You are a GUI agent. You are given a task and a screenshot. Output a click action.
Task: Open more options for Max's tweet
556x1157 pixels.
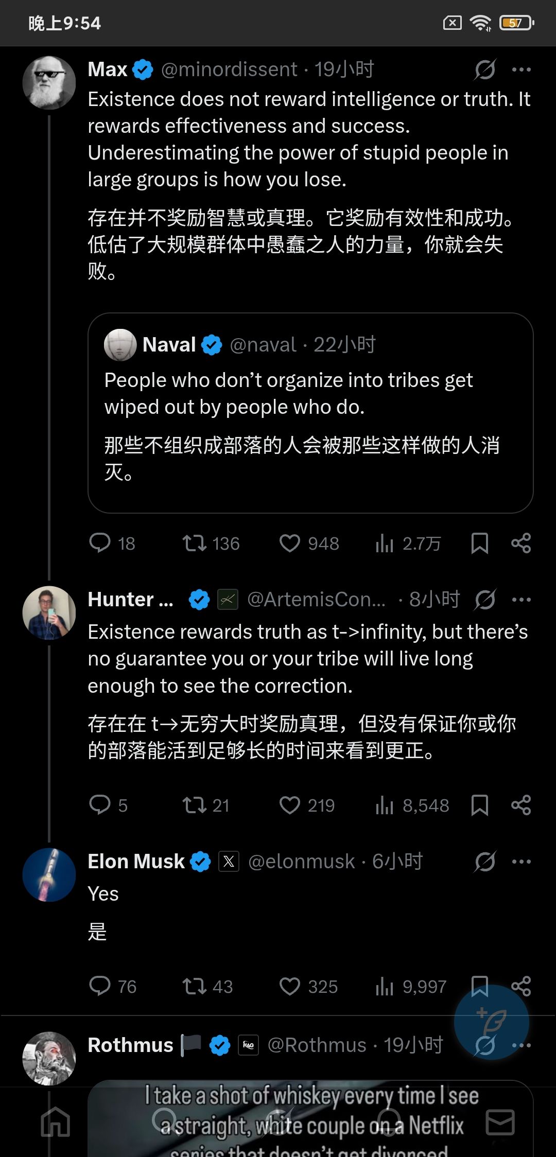tap(521, 69)
